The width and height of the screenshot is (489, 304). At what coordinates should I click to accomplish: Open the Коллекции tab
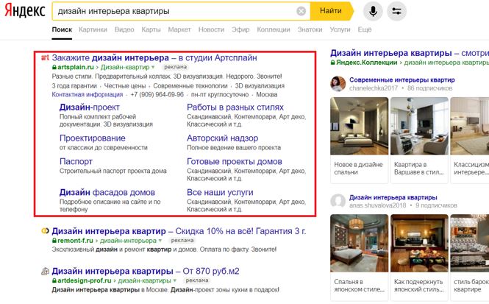click(274, 29)
